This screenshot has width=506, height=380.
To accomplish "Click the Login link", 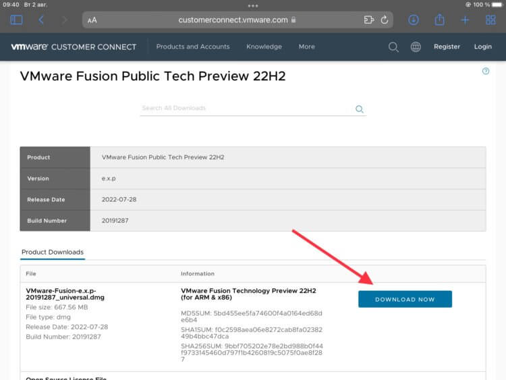I will tap(482, 47).
